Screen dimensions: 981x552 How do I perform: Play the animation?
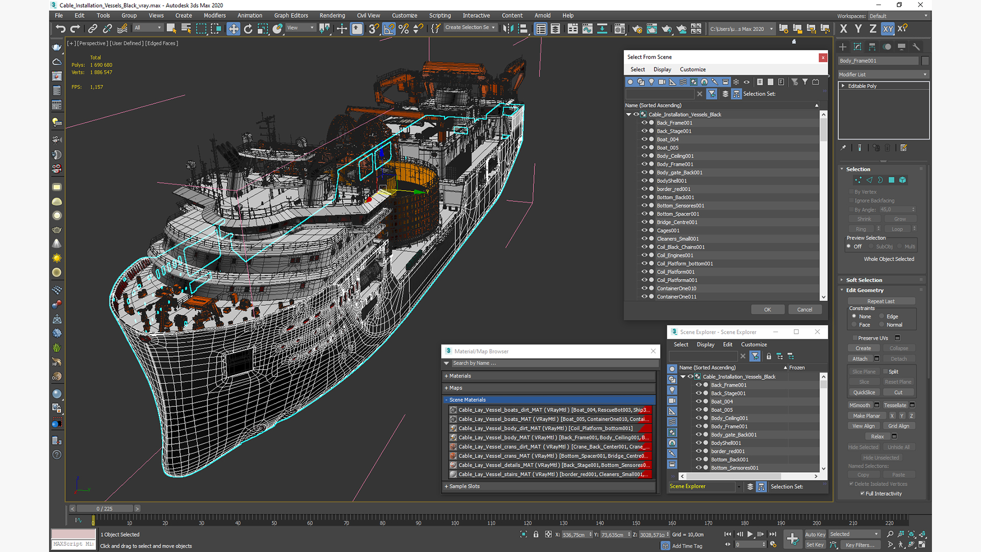(750, 534)
